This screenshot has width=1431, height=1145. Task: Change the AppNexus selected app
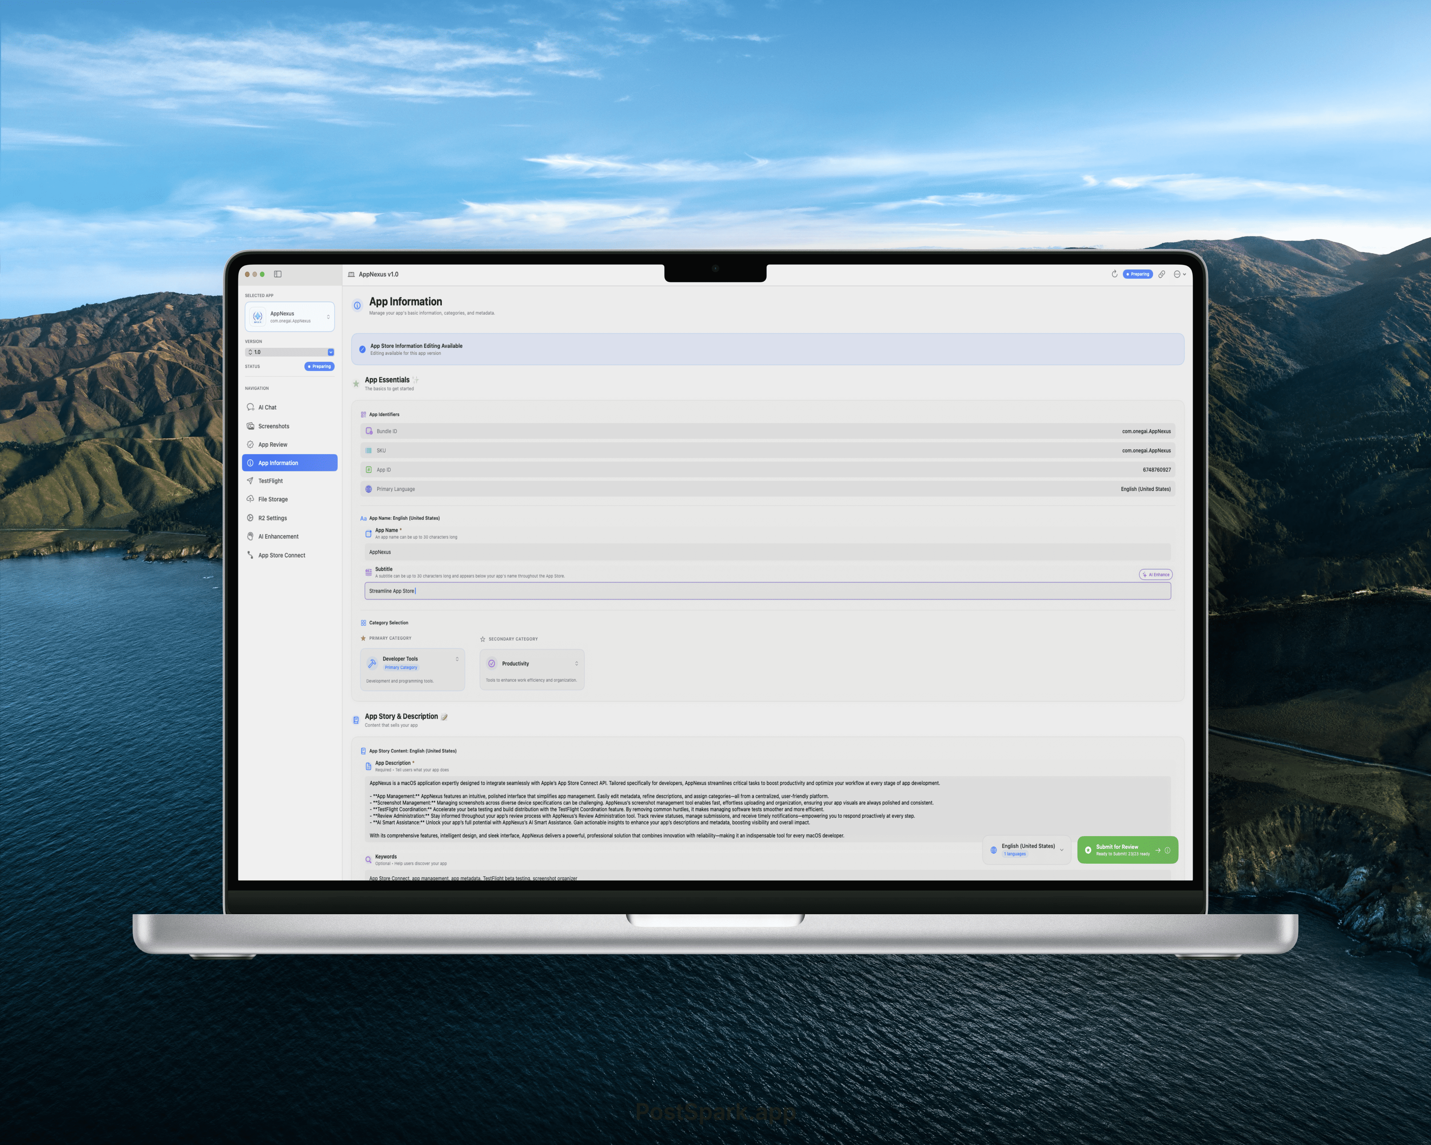pos(290,316)
